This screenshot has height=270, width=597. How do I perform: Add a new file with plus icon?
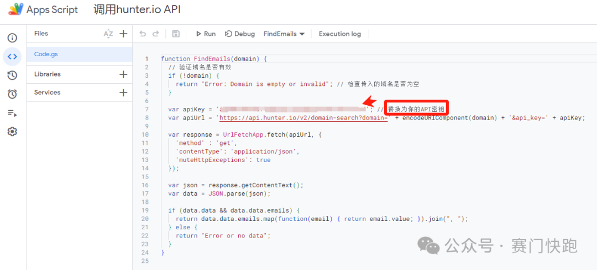pos(123,34)
